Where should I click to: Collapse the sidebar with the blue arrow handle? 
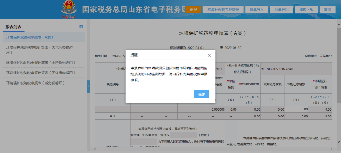tap(88, 87)
